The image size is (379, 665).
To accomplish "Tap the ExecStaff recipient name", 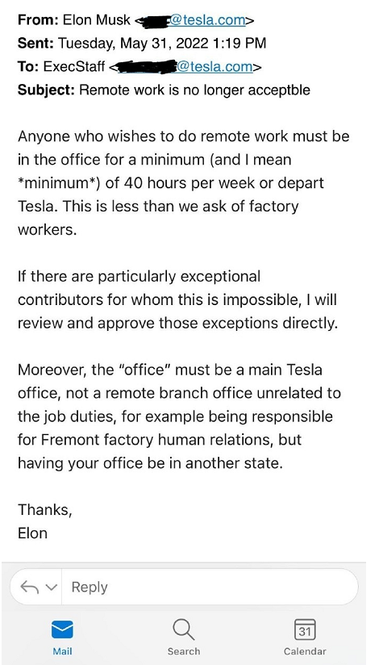I will 73,67.
